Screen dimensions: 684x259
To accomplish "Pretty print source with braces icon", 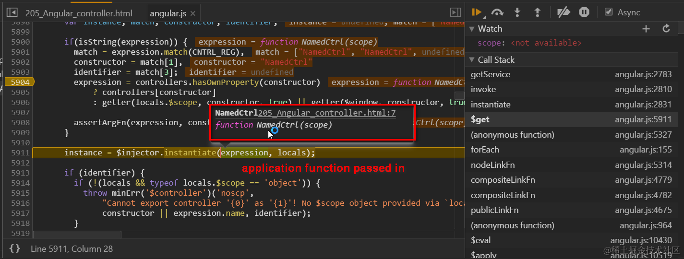I will (x=15, y=248).
